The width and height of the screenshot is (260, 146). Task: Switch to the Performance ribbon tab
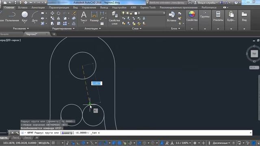209,7
